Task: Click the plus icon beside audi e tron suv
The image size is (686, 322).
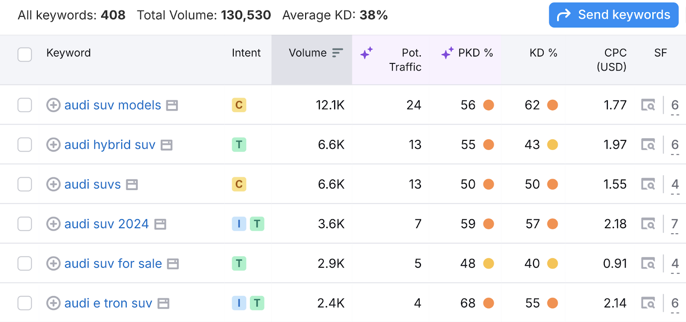Action: 53,303
